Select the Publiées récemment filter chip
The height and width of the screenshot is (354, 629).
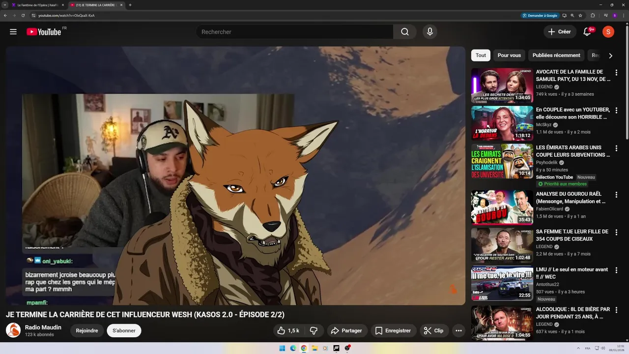556,55
